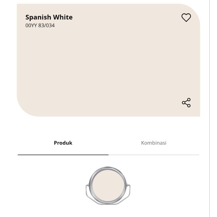Viewport: 217px width, 217px height.
Task: Open the paint can product image
Action: [108, 186]
